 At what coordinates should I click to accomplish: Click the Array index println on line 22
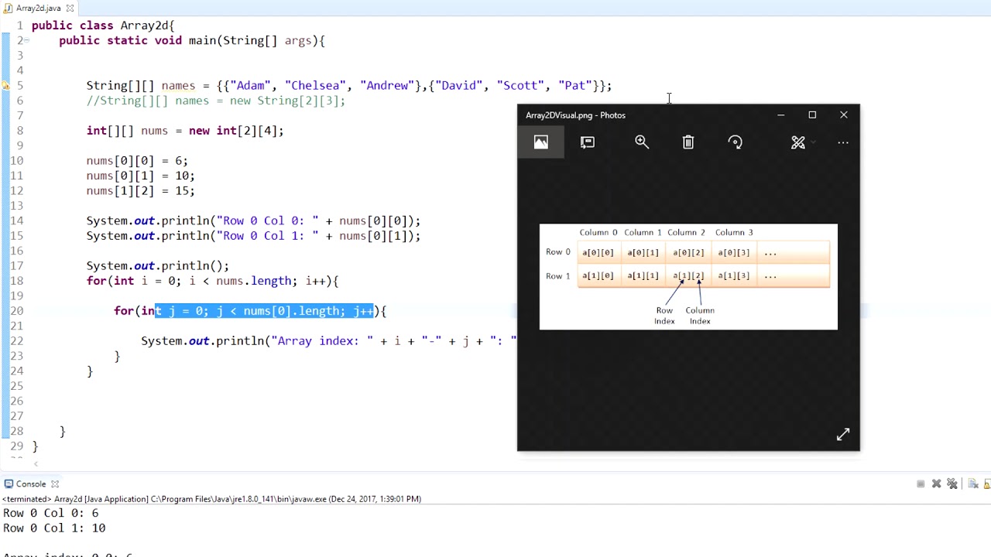[x=328, y=341]
